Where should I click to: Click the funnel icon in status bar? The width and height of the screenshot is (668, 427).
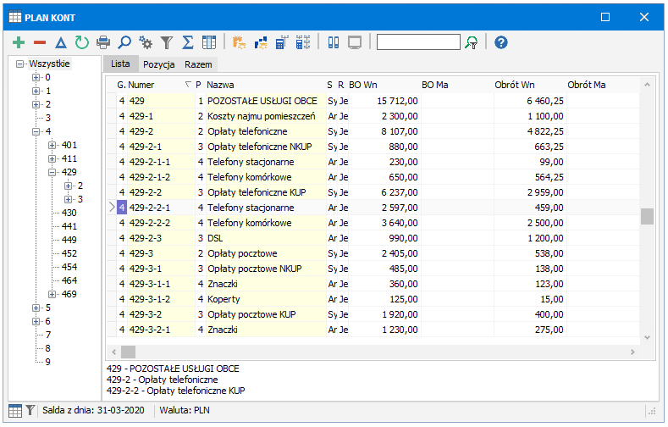(30, 410)
